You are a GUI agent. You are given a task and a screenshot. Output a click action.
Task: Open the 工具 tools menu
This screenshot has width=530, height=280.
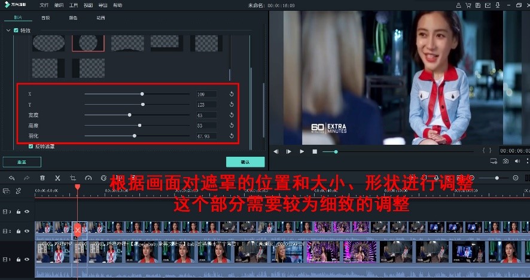tap(74, 5)
